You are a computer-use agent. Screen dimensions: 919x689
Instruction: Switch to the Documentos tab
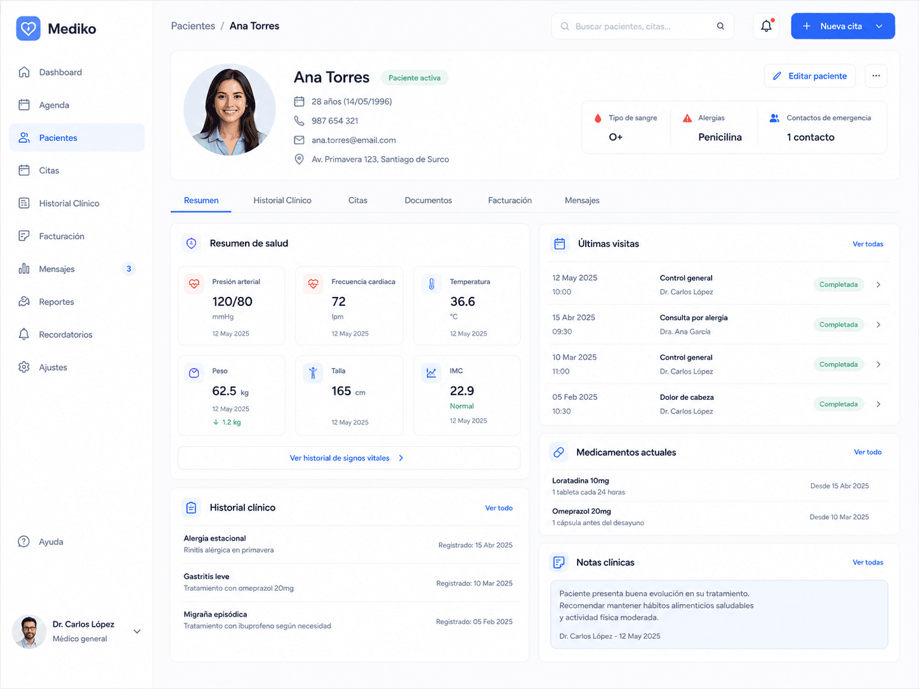click(428, 200)
